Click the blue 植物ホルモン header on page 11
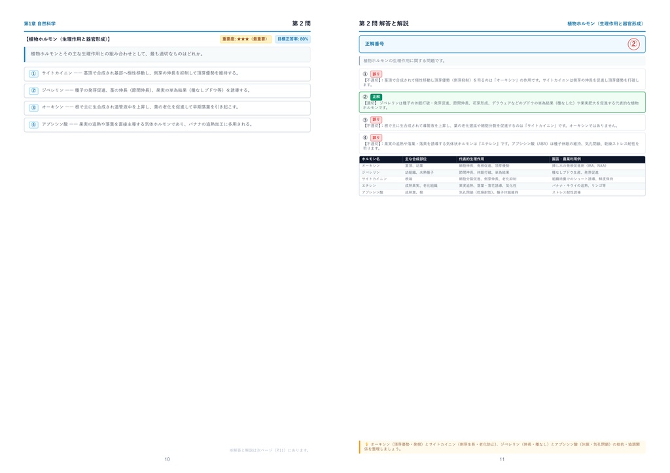 tap(606, 24)
